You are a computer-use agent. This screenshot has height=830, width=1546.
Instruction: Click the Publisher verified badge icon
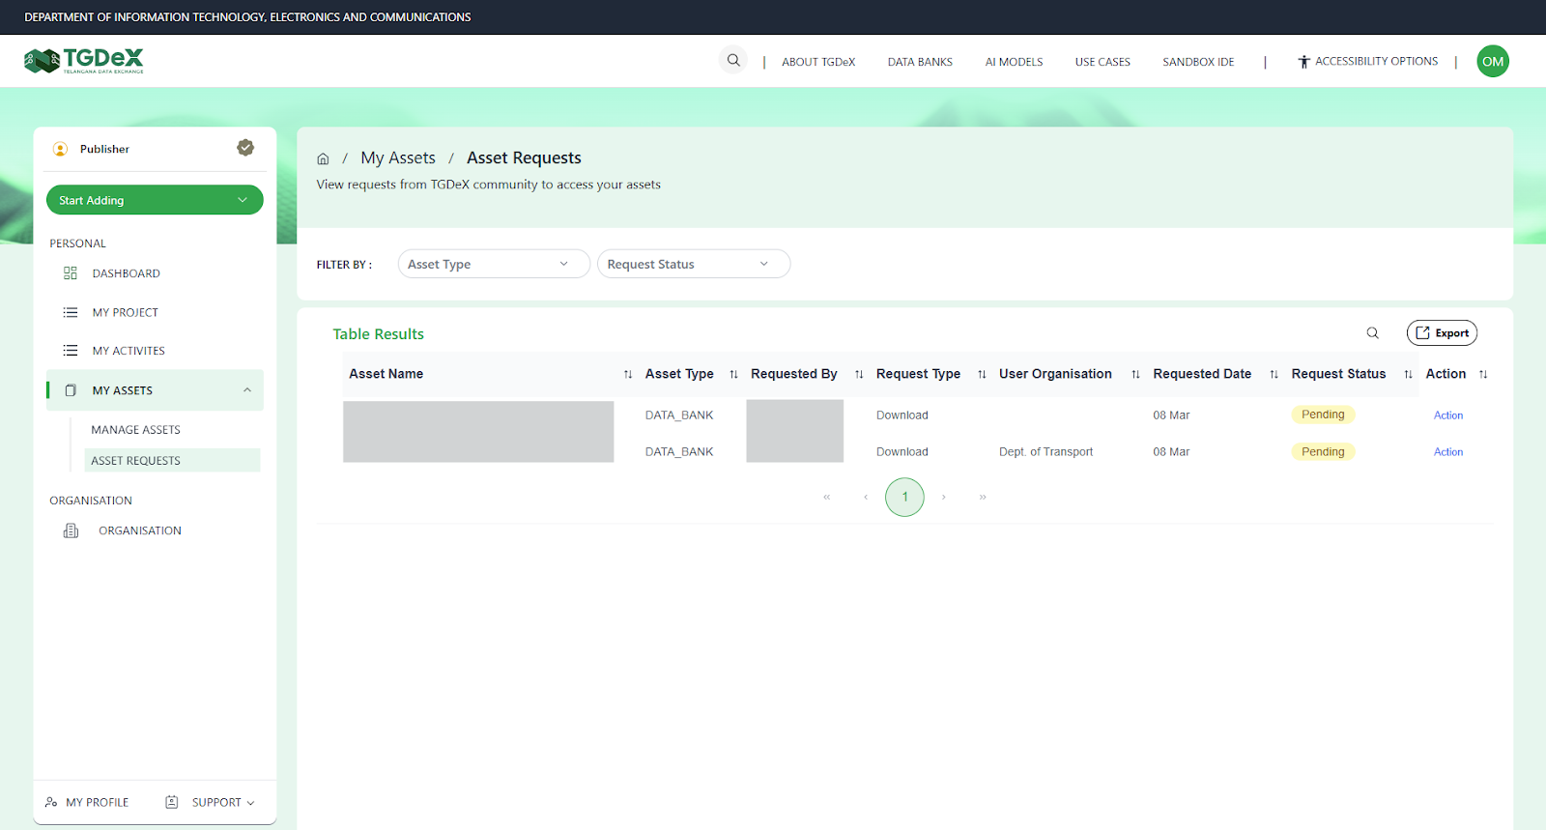tap(245, 148)
